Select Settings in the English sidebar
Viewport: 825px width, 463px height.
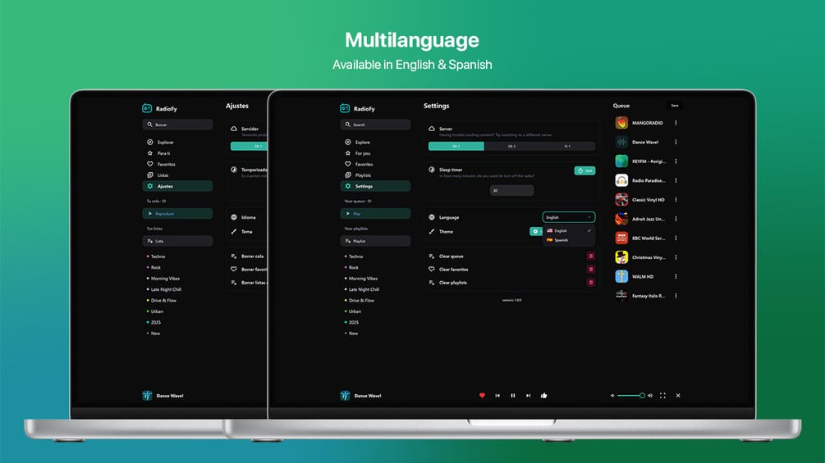click(375, 186)
